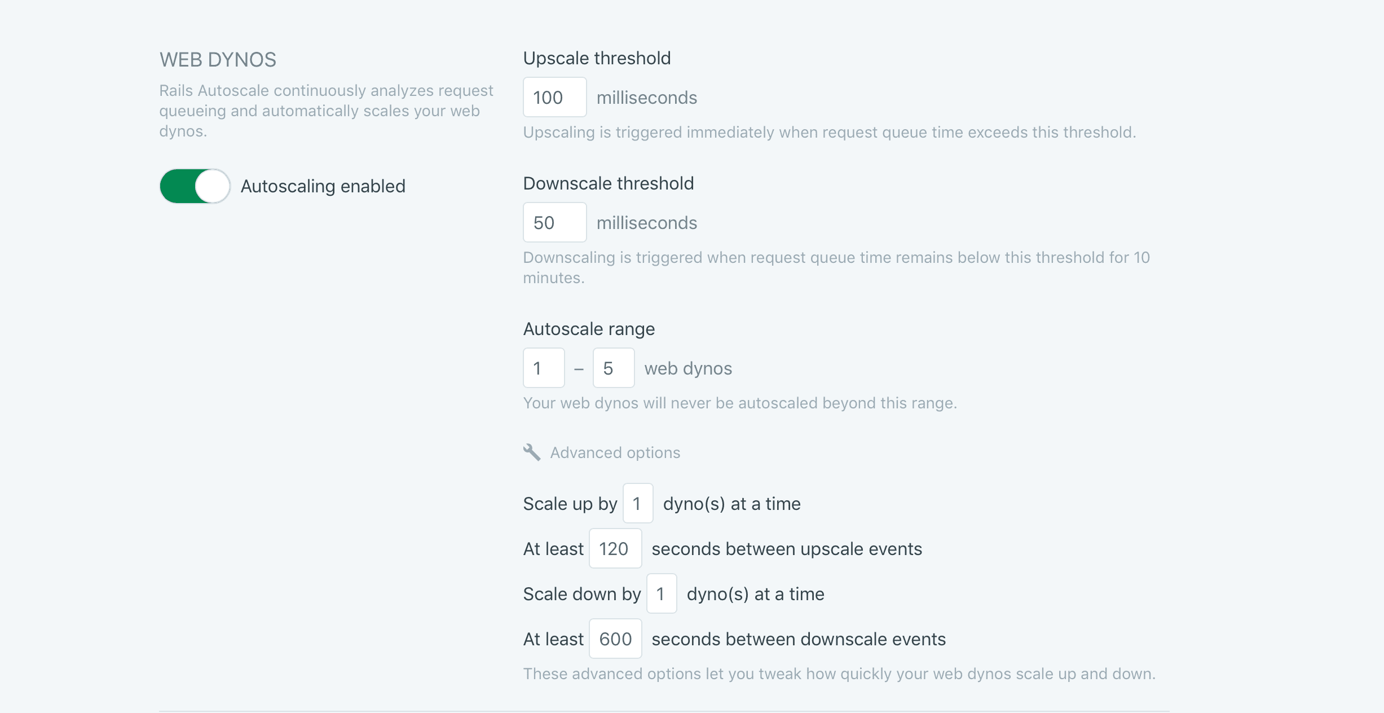Click the Upscale threshold label
This screenshot has width=1384, height=713.
pyautogui.click(x=597, y=58)
